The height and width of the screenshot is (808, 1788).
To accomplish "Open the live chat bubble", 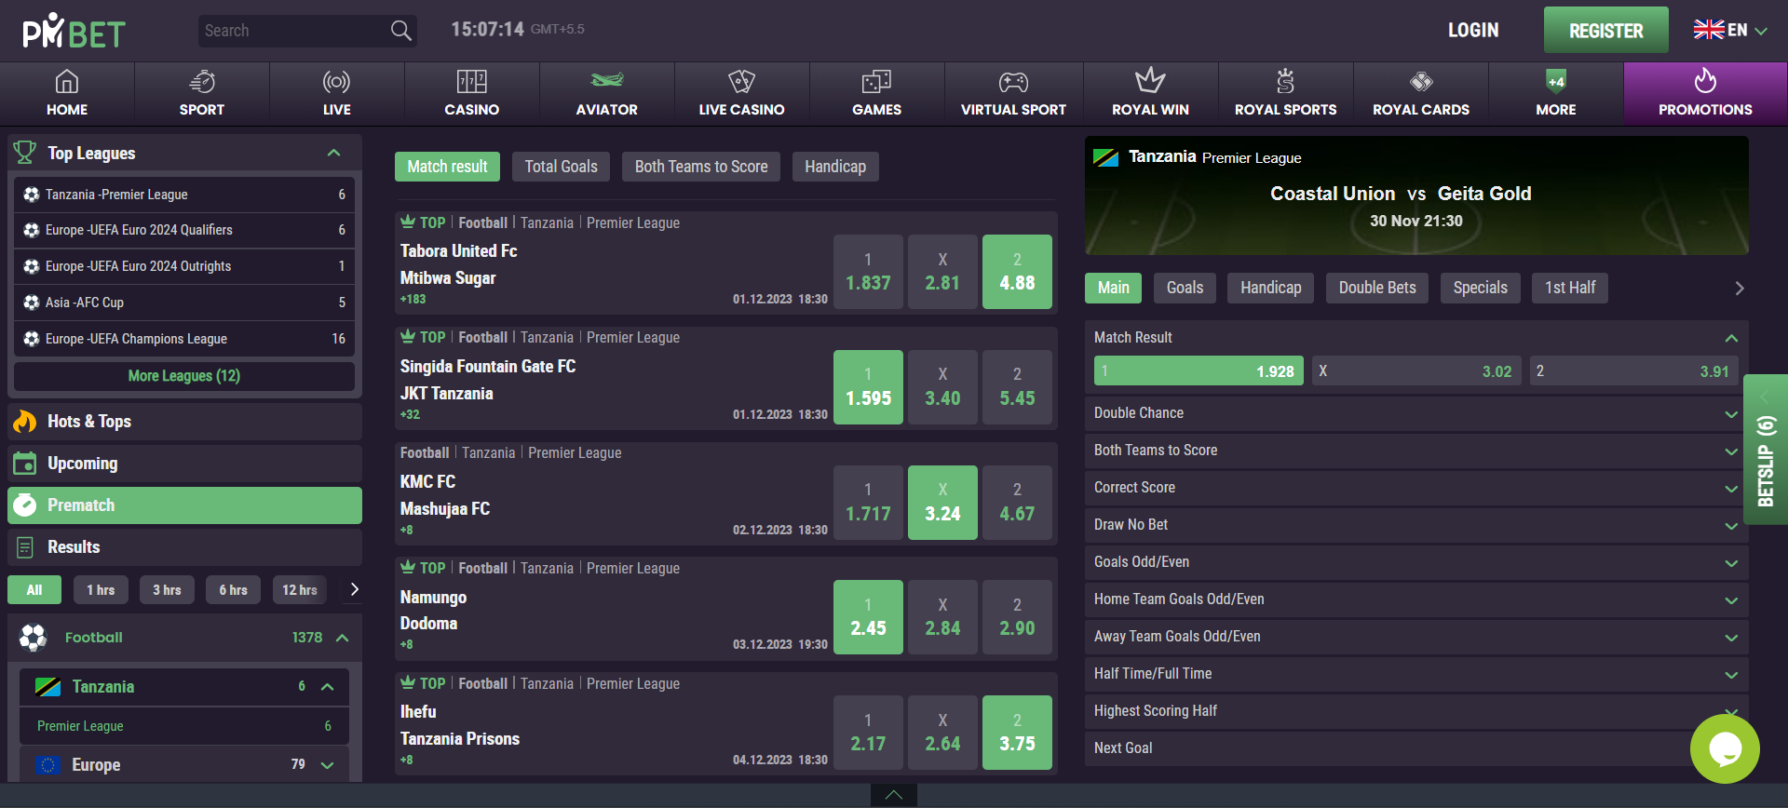I will [x=1725, y=748].
